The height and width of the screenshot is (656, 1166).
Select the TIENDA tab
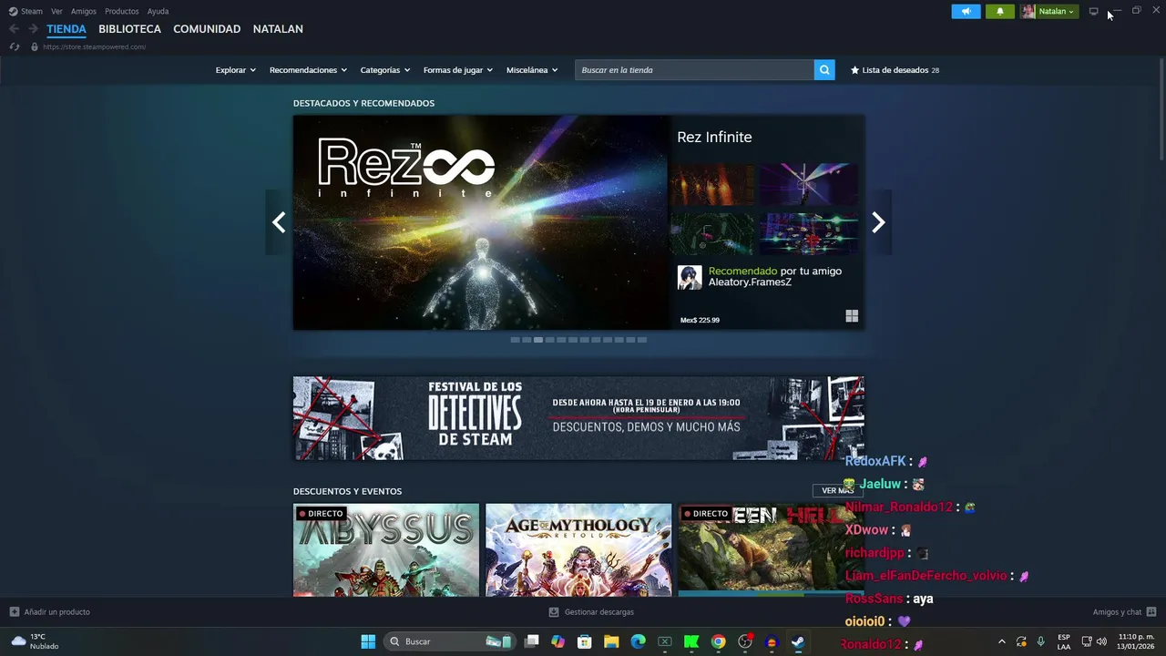tap(66, 29)
